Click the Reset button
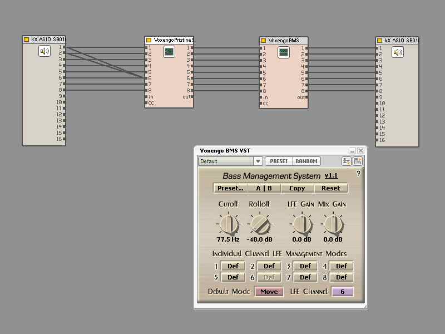Image resolution: width=445 pixels, height=334 pixels. (x=330, y=188)
